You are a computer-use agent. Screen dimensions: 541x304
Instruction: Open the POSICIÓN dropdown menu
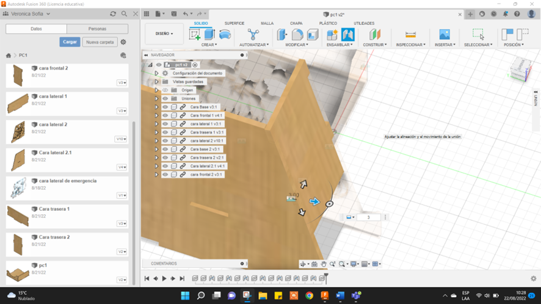(x=514, y=45)
